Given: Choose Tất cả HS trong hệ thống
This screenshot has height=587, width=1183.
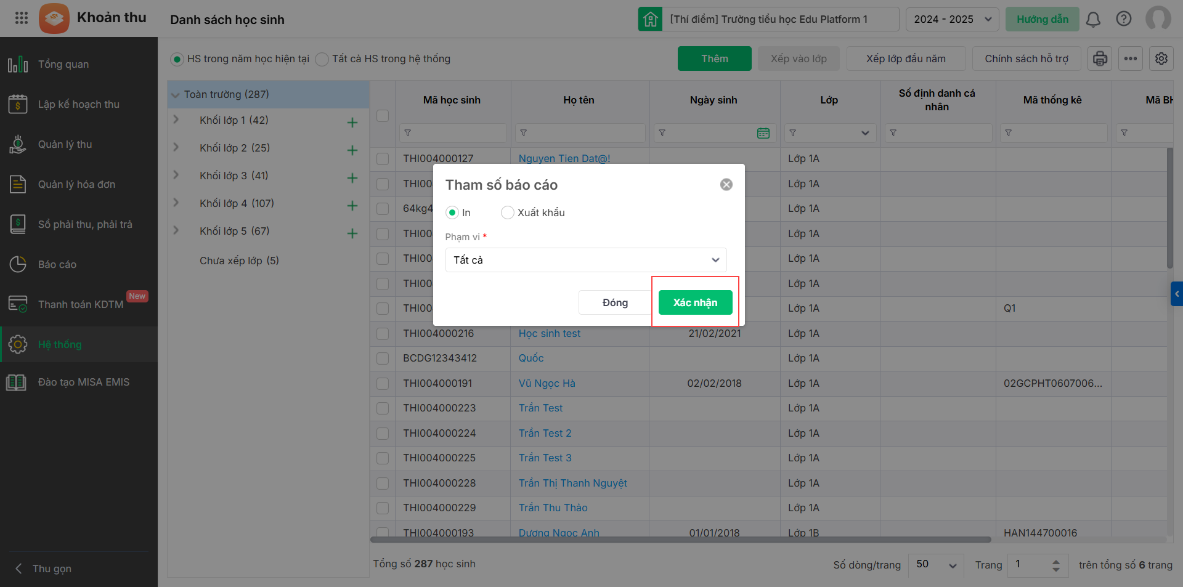Looking at the screenshot, I should click(322, 59).
